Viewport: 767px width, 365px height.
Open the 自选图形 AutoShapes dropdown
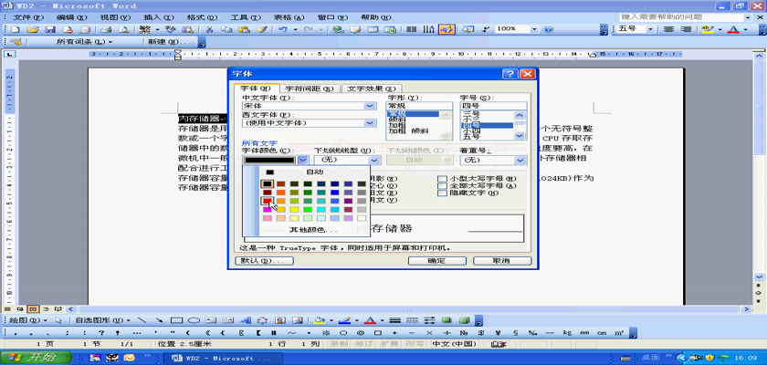[102, 320]
